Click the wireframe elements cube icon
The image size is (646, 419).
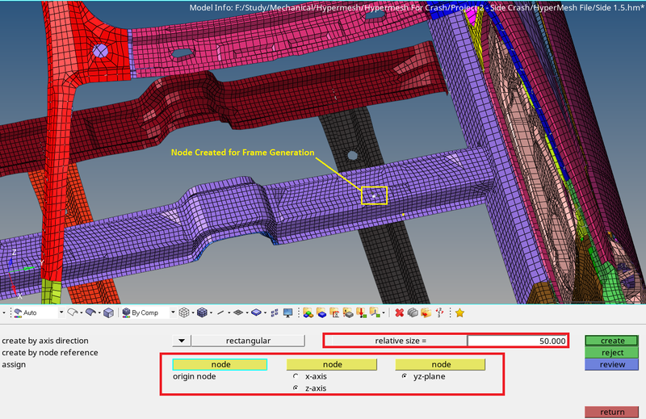pyautogui.click(x=184, y=312)
